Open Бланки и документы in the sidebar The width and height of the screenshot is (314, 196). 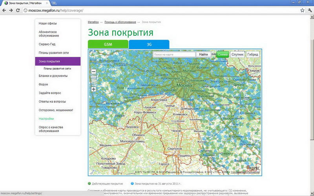tap(53, 76)
